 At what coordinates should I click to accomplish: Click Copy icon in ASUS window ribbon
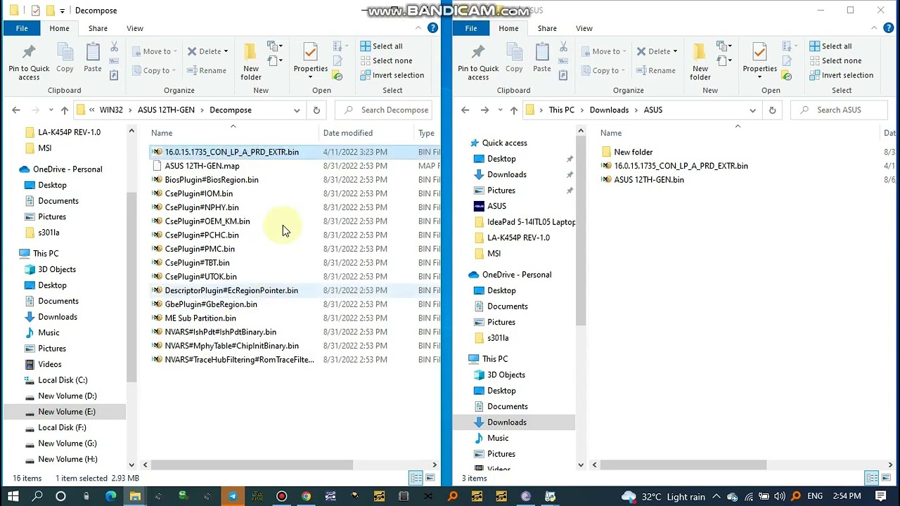[514, 58]
